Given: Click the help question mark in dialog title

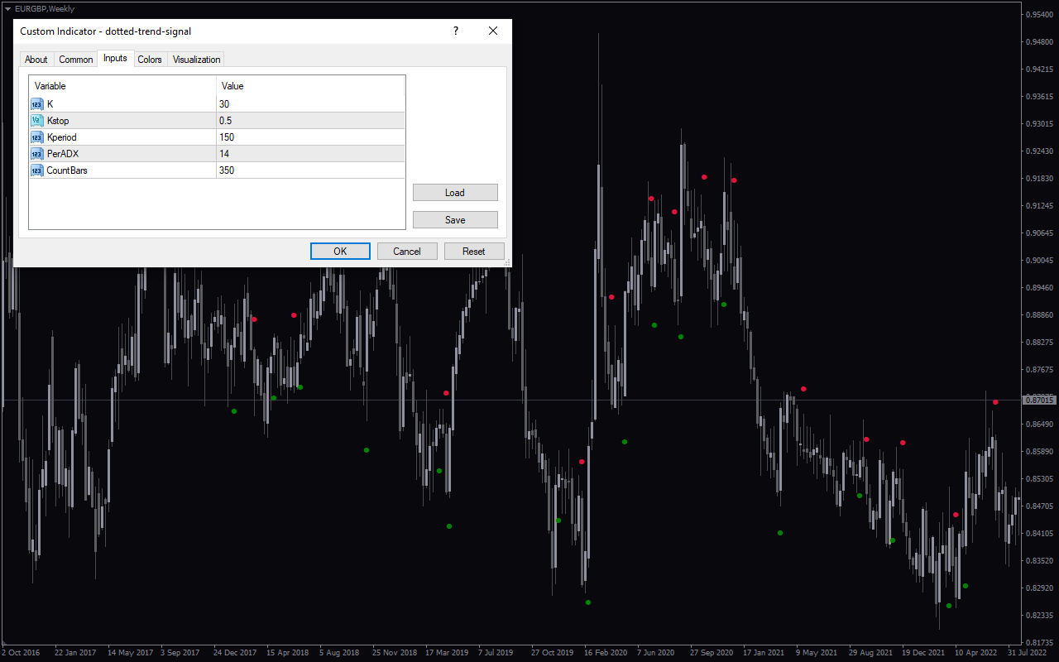Looking at the screenshot, I should (x=455, y=31).
